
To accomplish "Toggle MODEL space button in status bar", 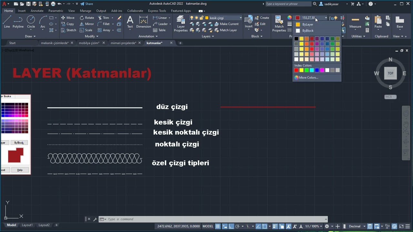I will pyautogui.click(x=208, y=226).
